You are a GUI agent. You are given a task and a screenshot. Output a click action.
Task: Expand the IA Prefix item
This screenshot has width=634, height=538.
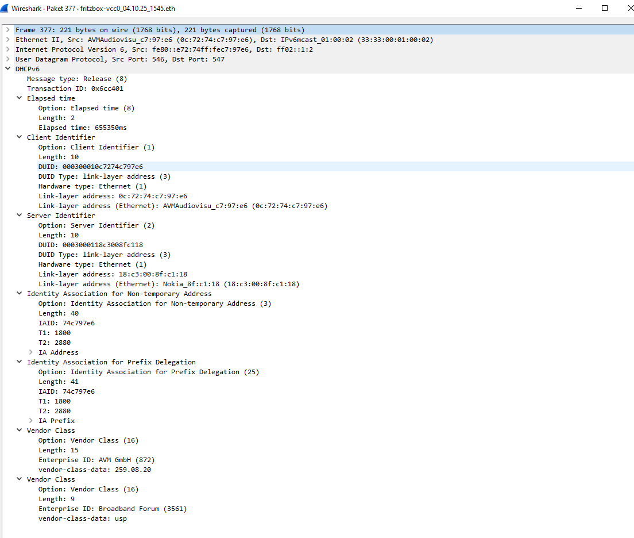(31, 420)
